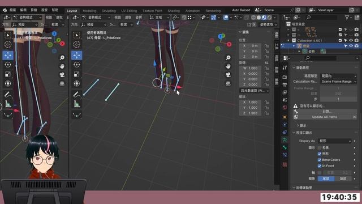The width and height of the screenshot is (362, 204).
Task: Switch to the Rendering workspace tab
Action: click(x=213, y=11)
